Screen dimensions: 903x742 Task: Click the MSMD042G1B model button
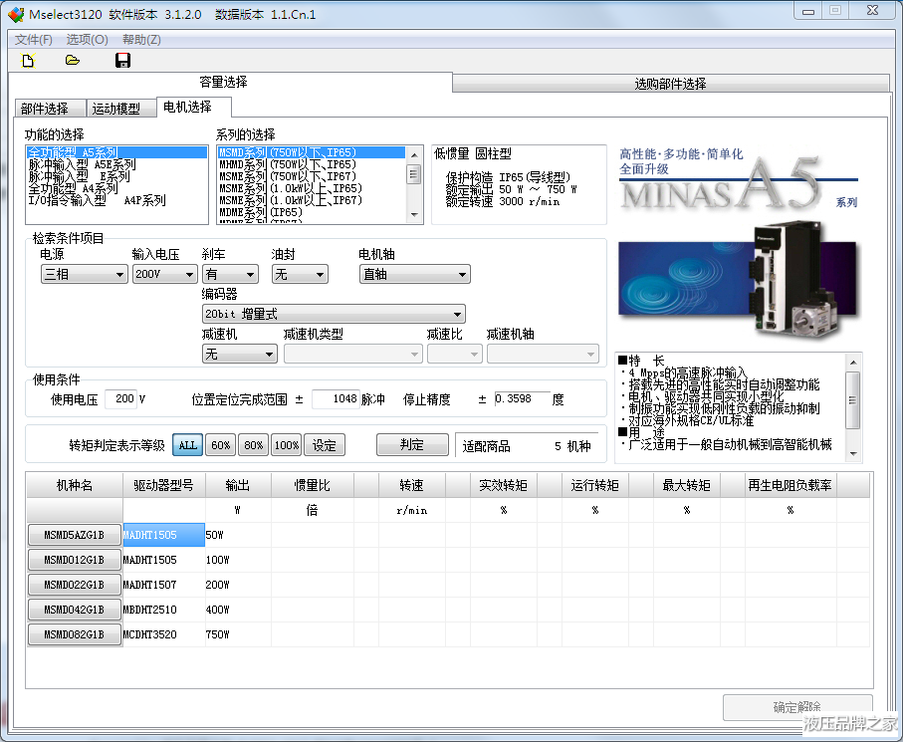tap(74, 610)
